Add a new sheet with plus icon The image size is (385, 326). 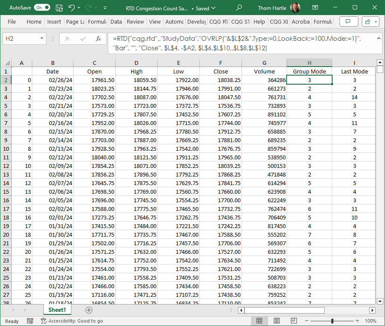(x=89, y=310)
